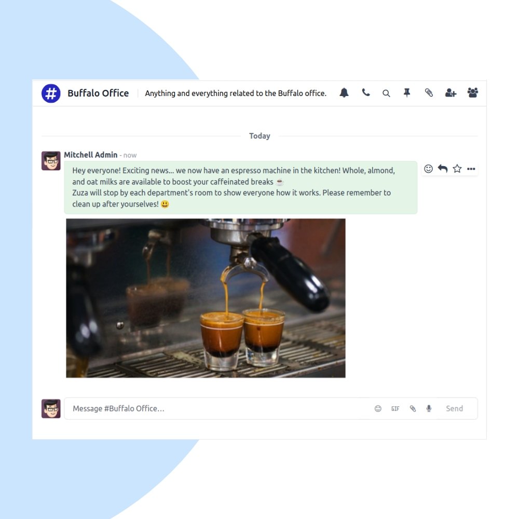Attach a file from the message composer

[413, 408]
